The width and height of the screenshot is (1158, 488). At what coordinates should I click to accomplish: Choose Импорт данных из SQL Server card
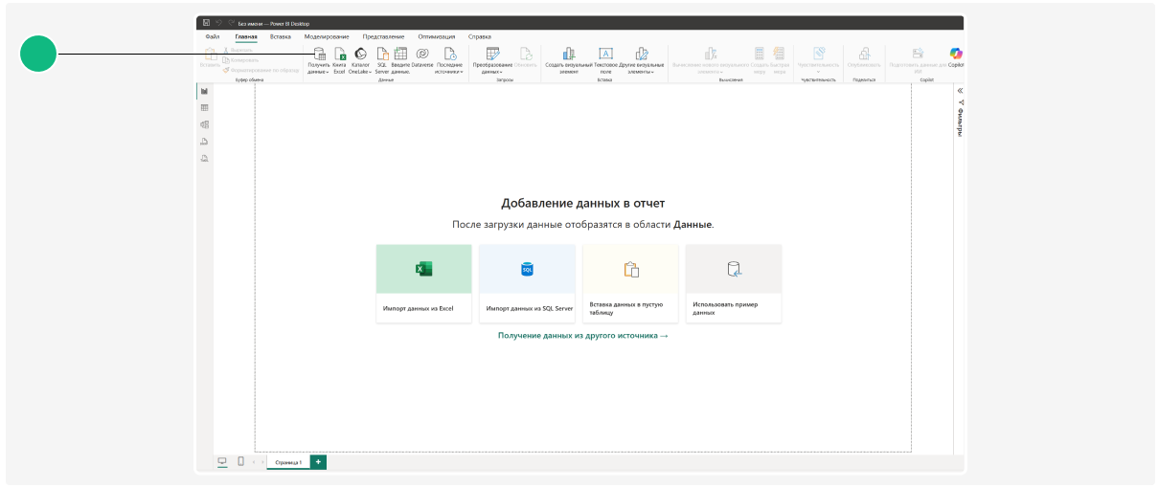coord(527,283)
